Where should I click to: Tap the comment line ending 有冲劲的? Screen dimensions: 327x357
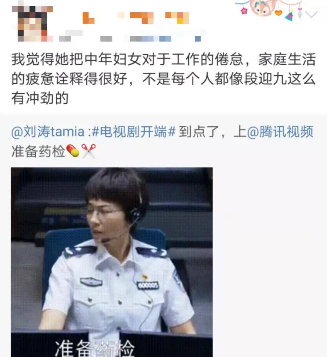pyautogui.click(x=40, y=98)
